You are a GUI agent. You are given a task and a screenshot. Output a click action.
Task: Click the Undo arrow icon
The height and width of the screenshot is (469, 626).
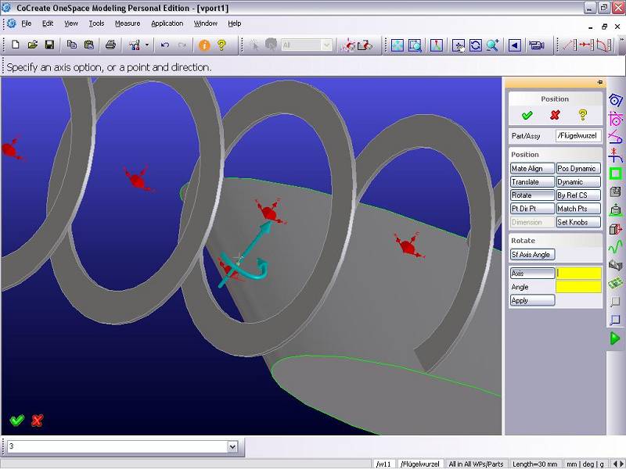coord(165,45)
